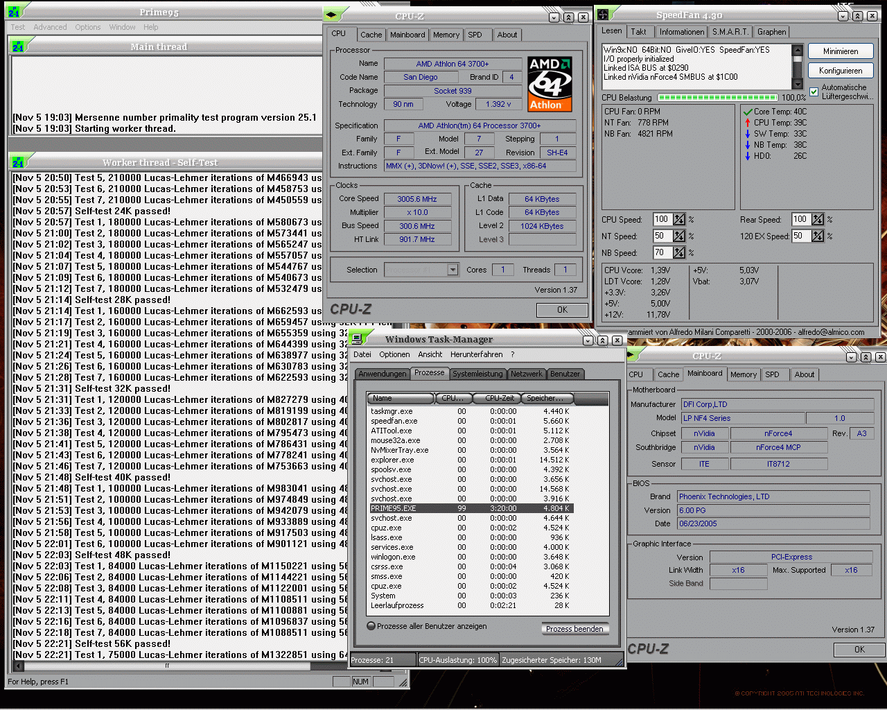Click the SpeedFan title bar fan icon
Viewport: 887px width, 710px height.
(x=603, y=15)
